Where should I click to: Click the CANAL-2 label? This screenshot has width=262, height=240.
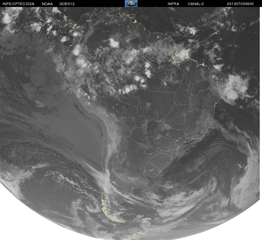click(196, 4)
